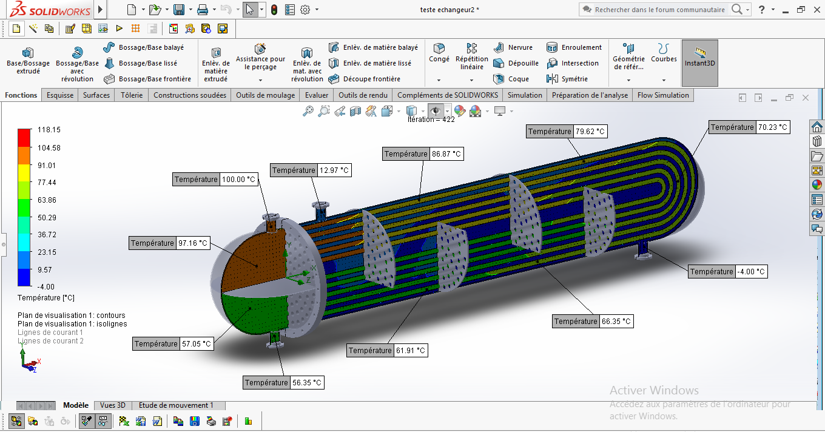Click the Section view icon in view toolbar

355,110
